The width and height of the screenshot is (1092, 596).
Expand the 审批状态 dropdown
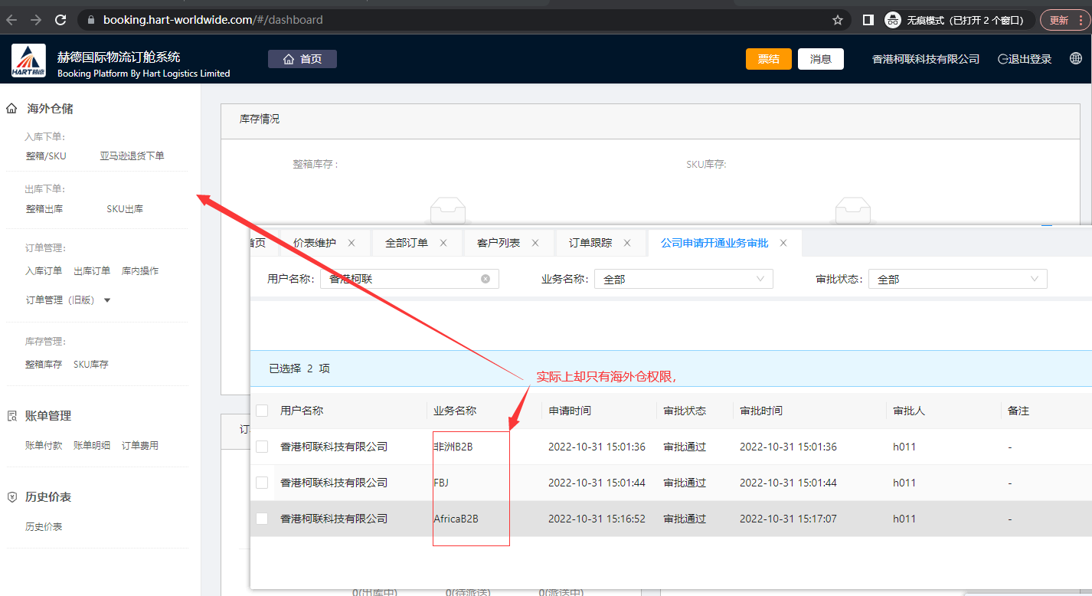957,280
